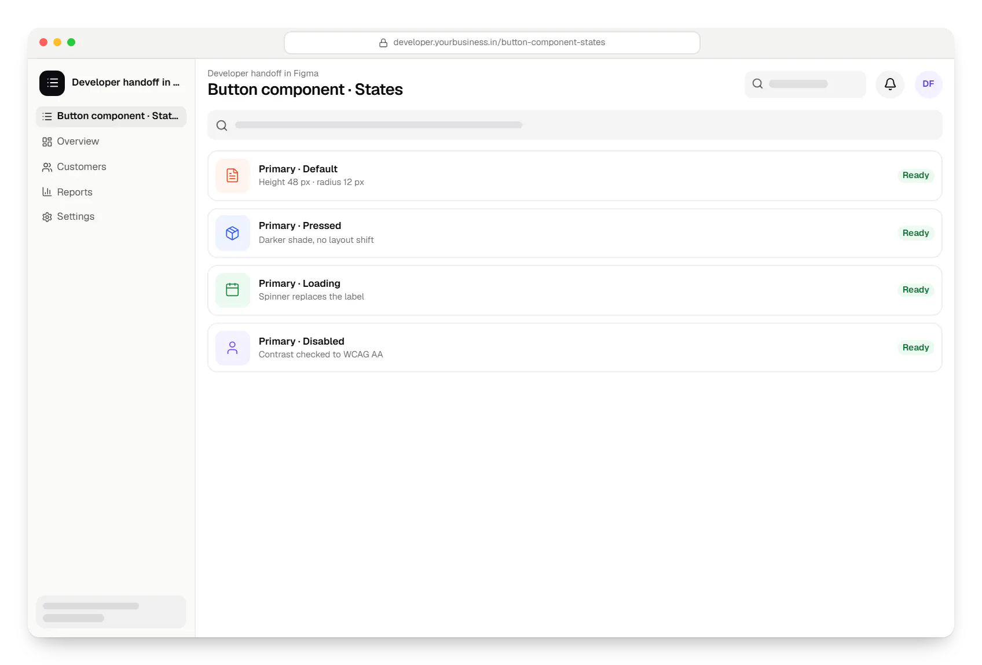The height and width of the screenshot is (665, 982).
Task: Click Ready badge on Primary · Disabled
Action: coord(915,348)
